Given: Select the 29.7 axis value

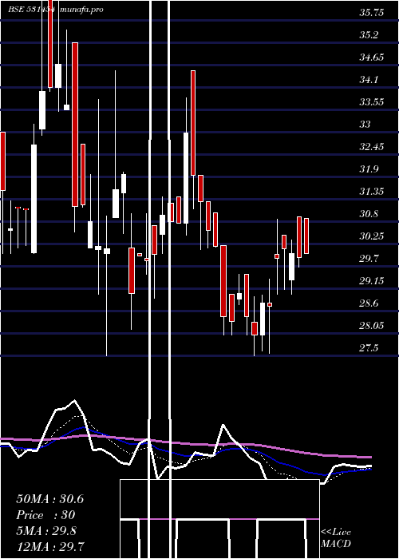Looking at the screenshot, I should (x=369, y=259).
